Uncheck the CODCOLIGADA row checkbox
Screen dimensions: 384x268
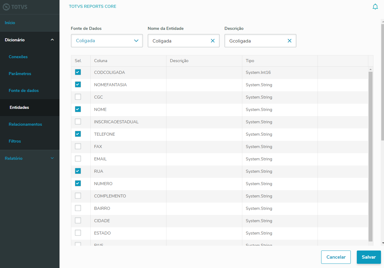(x=78, y=72)
